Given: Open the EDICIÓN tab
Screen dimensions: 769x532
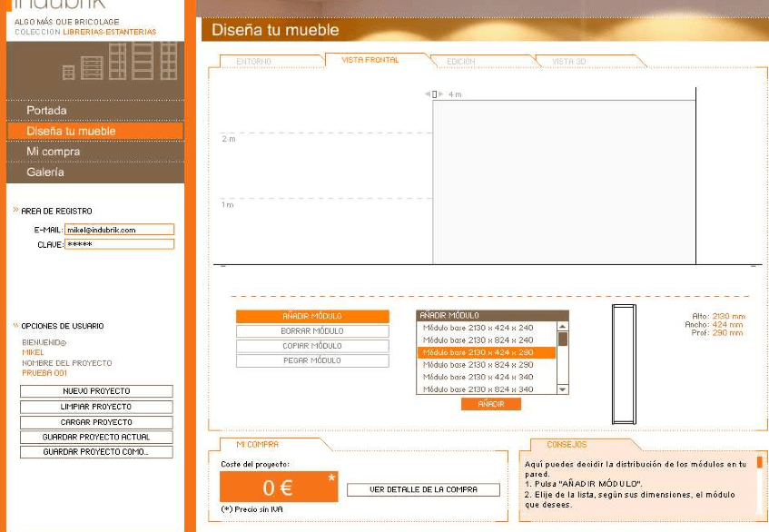Looking at the screenshot, I should (x=461, y=62).
